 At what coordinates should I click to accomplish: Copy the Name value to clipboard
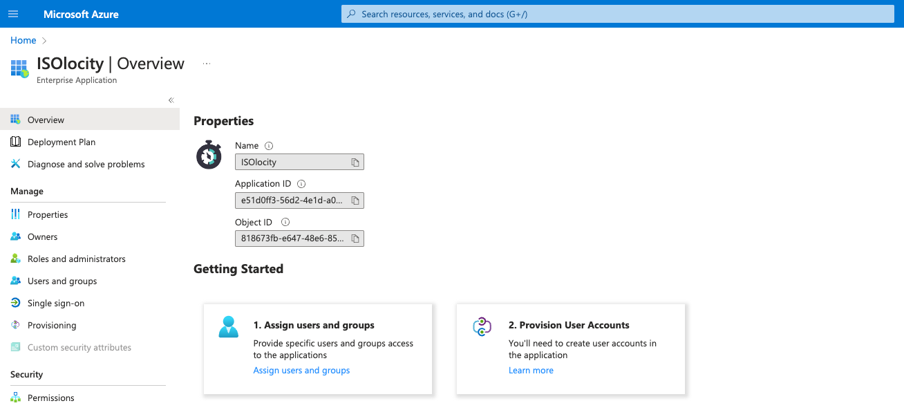tap(355, 162)
